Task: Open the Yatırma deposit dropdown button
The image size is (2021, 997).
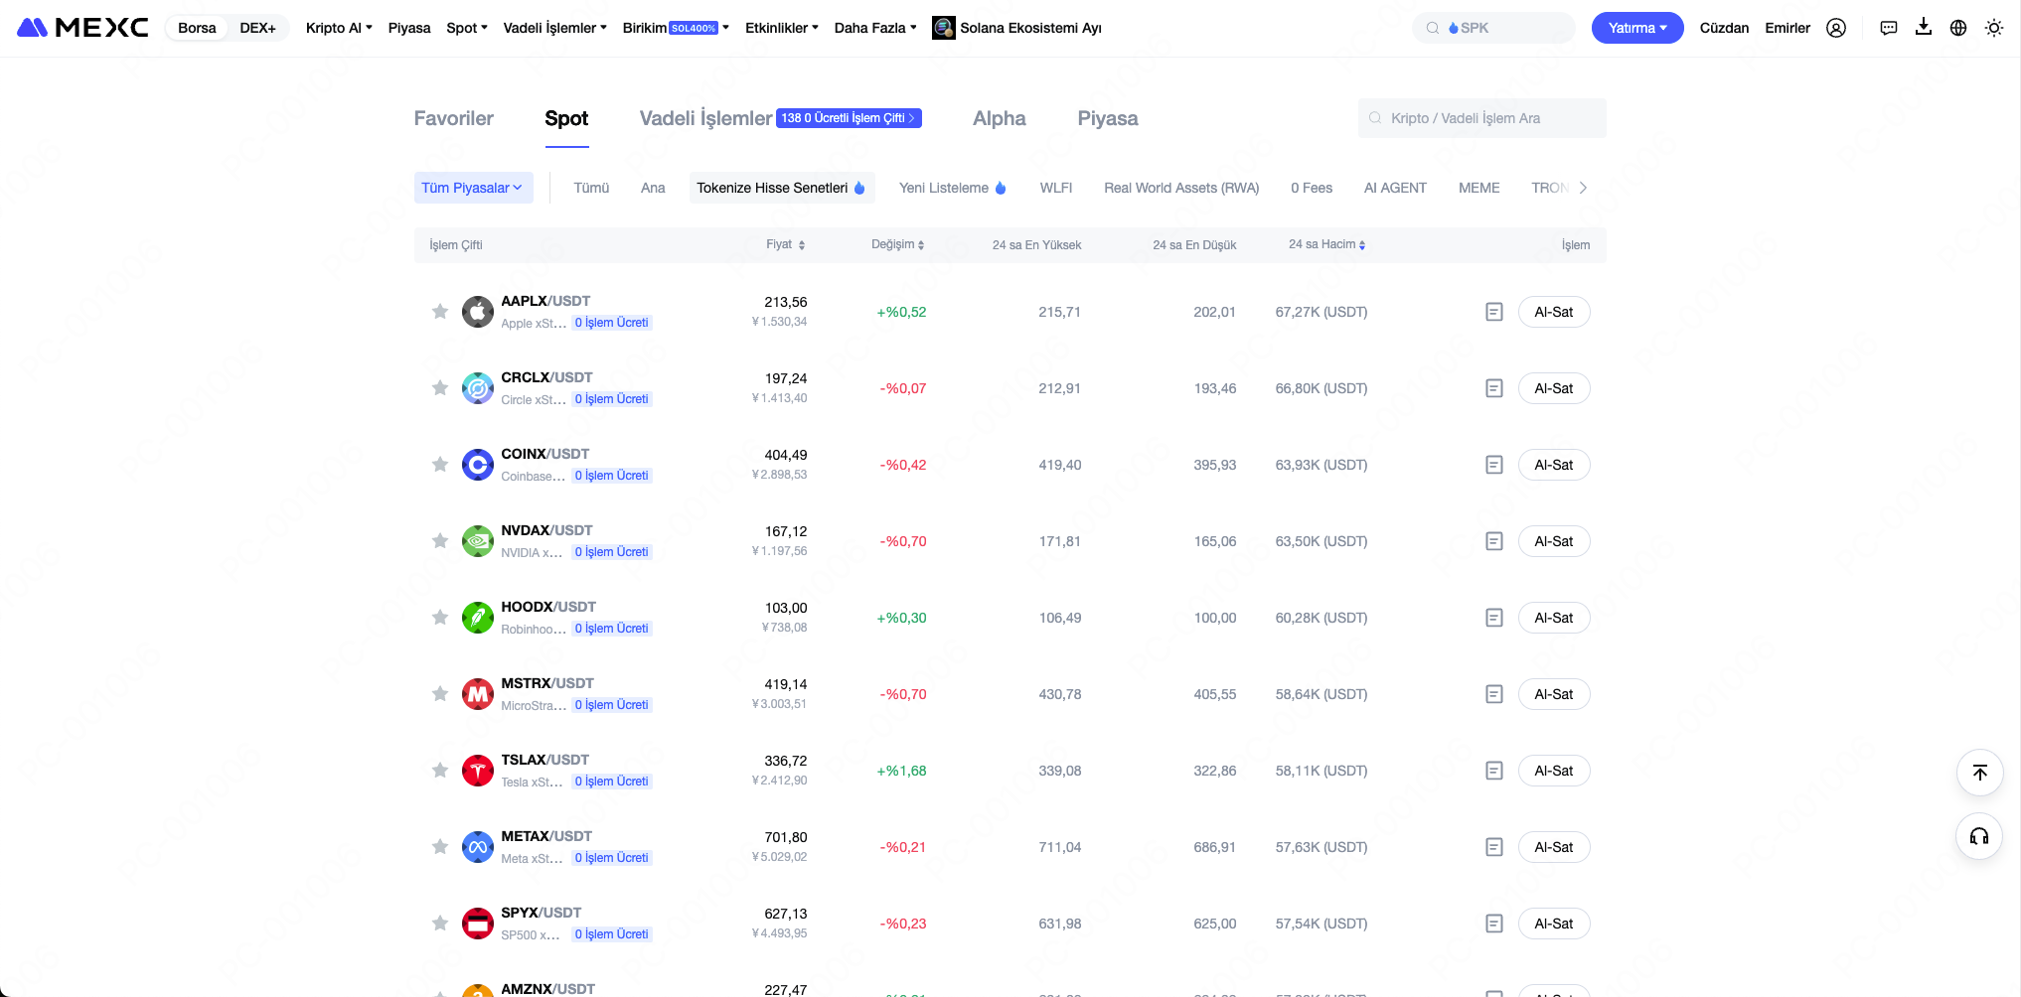Action: 1637,28
